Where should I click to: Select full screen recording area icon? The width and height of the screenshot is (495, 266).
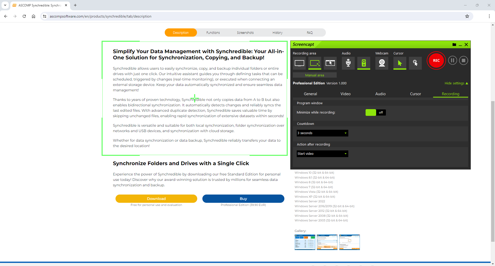click(x=299, y=63)
